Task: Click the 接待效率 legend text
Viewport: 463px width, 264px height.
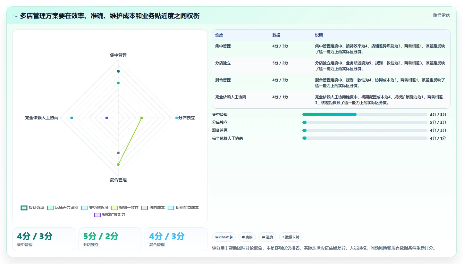Action: pos(37,208)
